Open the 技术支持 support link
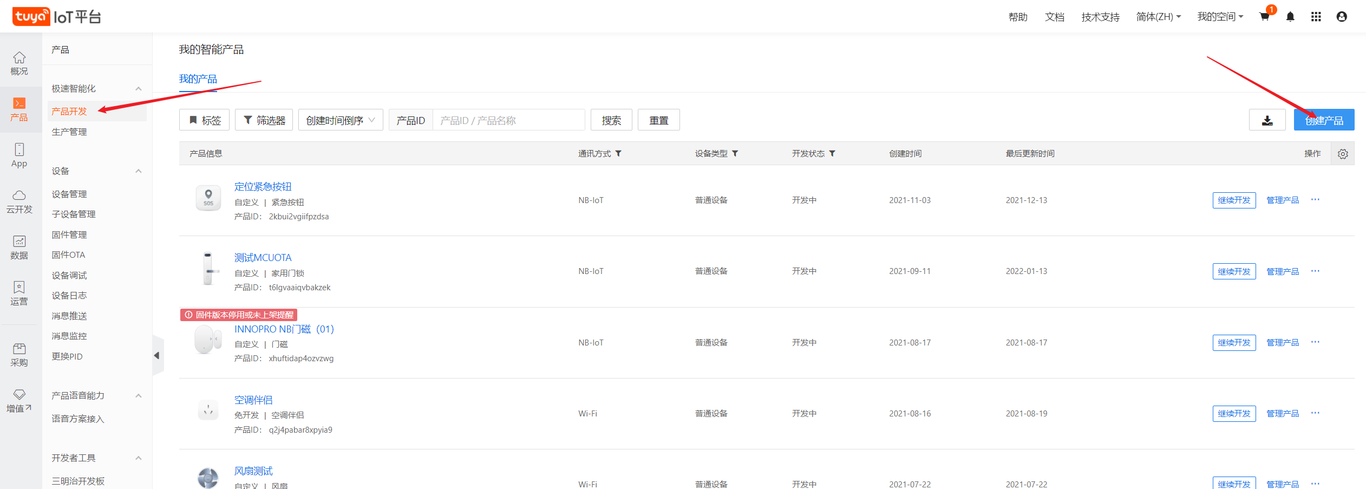Image resolution: width=1366 pixels, height=489 pixels. [x=1100, y=17]
